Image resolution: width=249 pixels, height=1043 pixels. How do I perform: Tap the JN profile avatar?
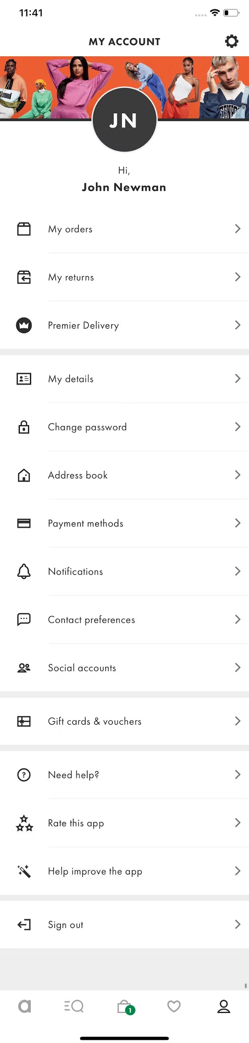124,120
